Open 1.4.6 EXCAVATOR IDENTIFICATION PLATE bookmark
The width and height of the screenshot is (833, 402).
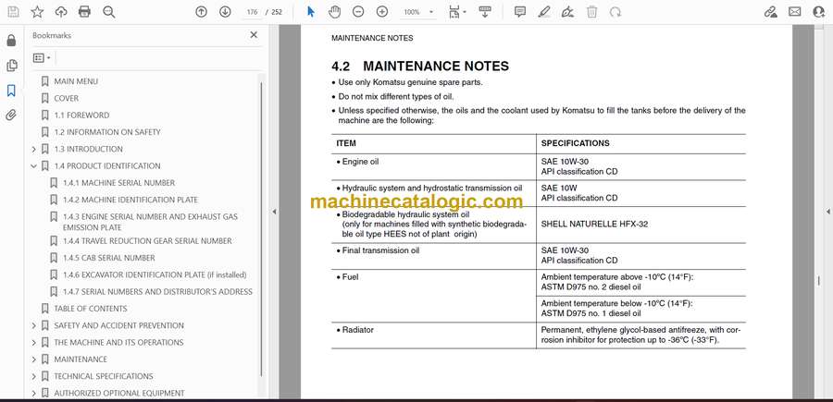point(155,274)
